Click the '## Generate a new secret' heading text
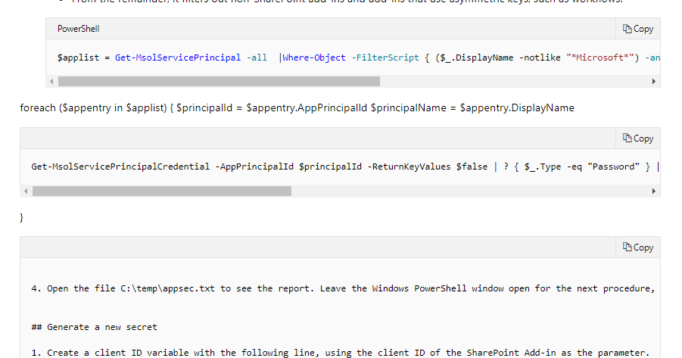 94,327
